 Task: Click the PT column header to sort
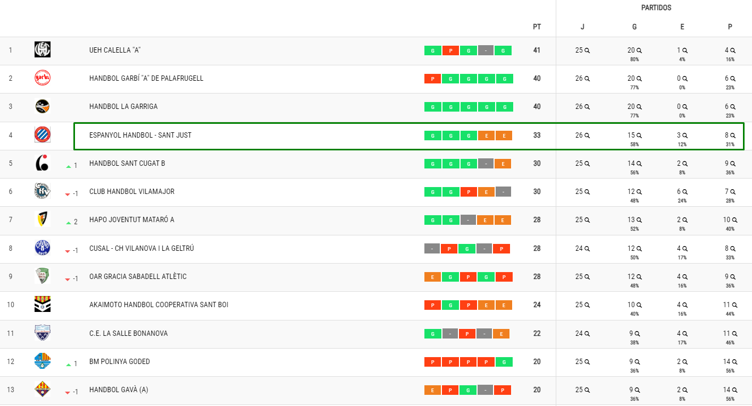click(537, 26)
